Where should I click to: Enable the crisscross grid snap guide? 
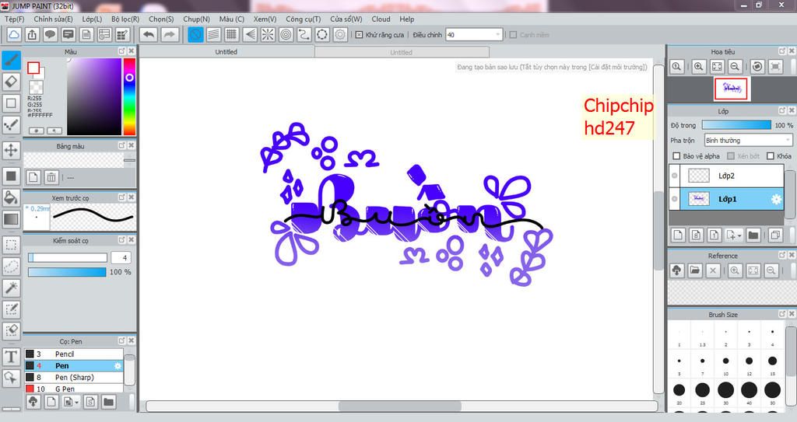click(x=232, y=34)
